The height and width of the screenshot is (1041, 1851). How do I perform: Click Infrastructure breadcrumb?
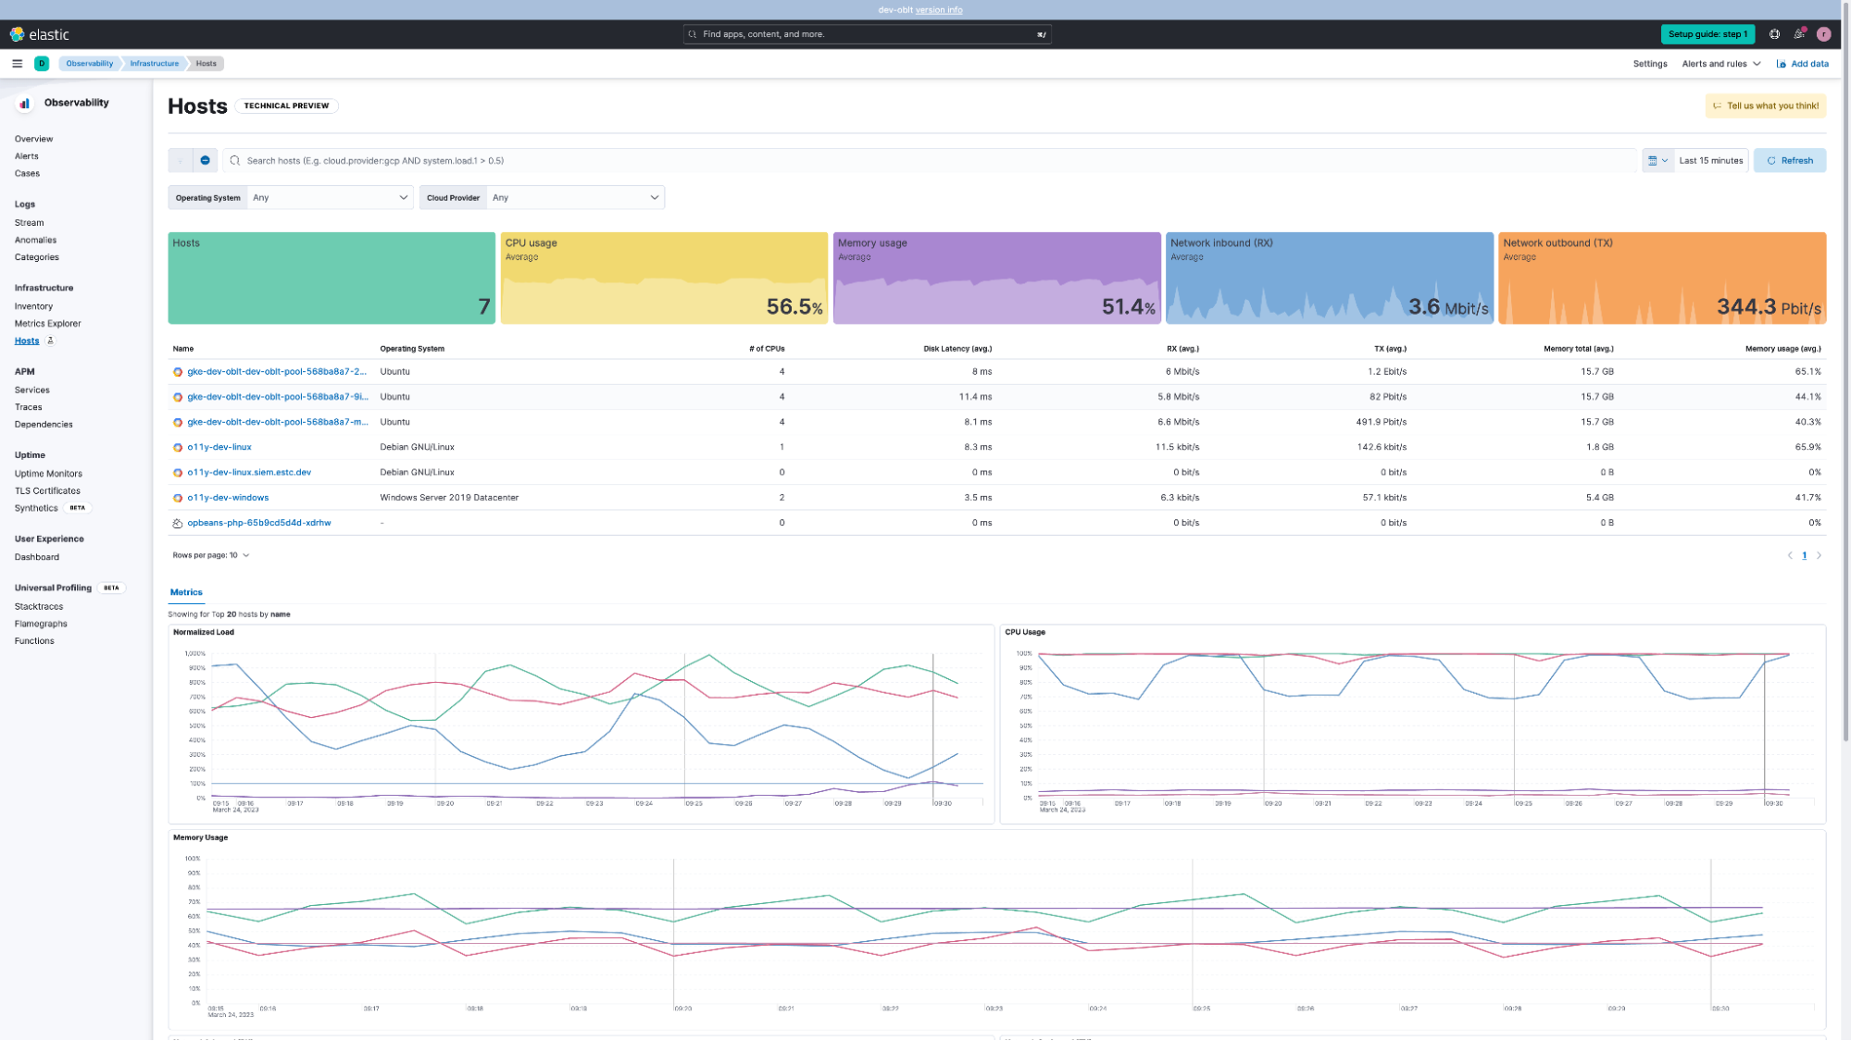coord(154,64)
